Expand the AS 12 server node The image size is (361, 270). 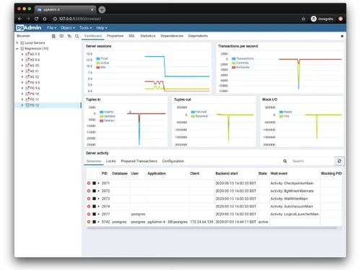click(22, 77)
